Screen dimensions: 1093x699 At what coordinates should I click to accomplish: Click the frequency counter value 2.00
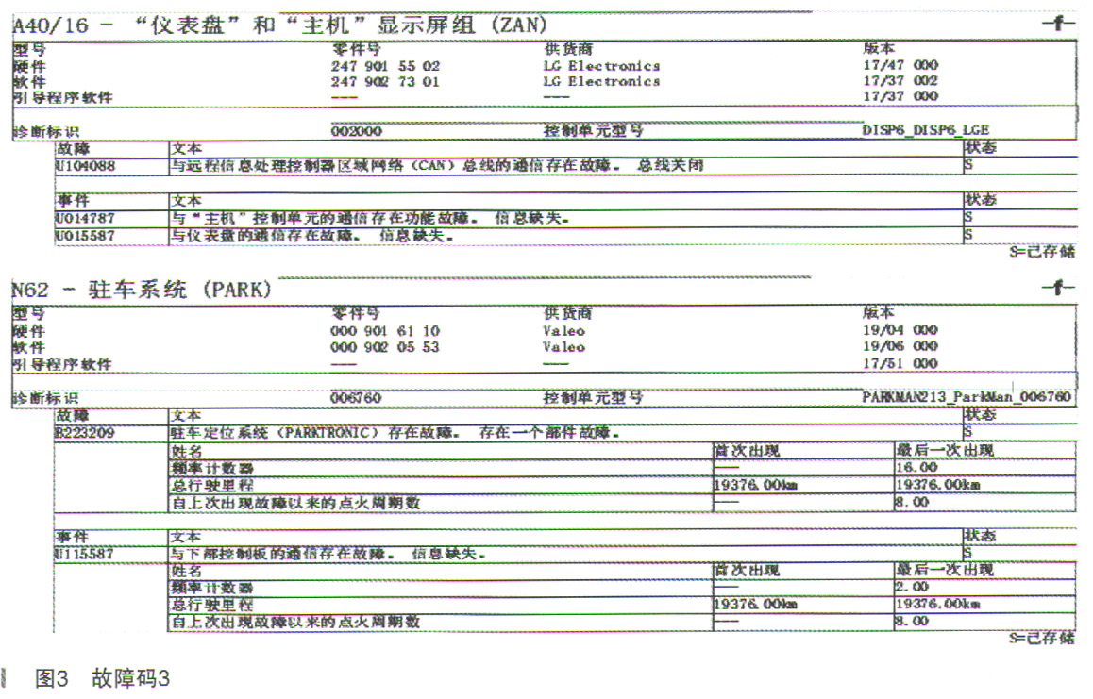tap(913, 587)
